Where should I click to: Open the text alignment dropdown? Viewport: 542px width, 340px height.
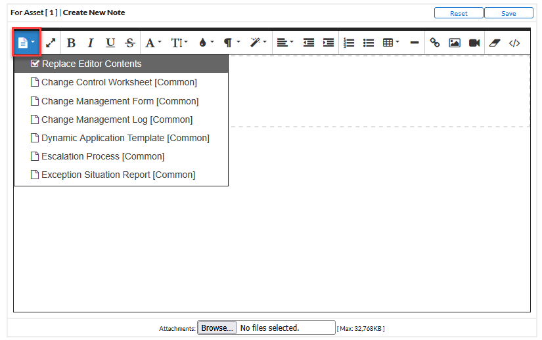[284, 43]
